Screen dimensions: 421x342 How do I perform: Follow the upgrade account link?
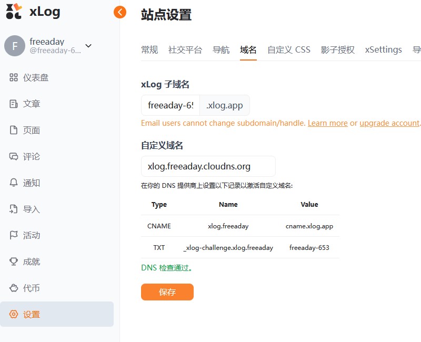click(x=389, y=123)
